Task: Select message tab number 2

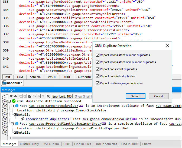Action: (x=5, y=102)
